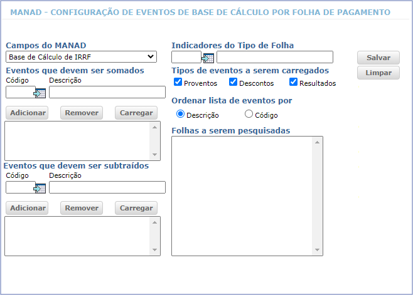This screenshot has height=295, width=413.
Task: Click Adicionar under Eventos que devem ser somados
Action: tap(28, 113)
